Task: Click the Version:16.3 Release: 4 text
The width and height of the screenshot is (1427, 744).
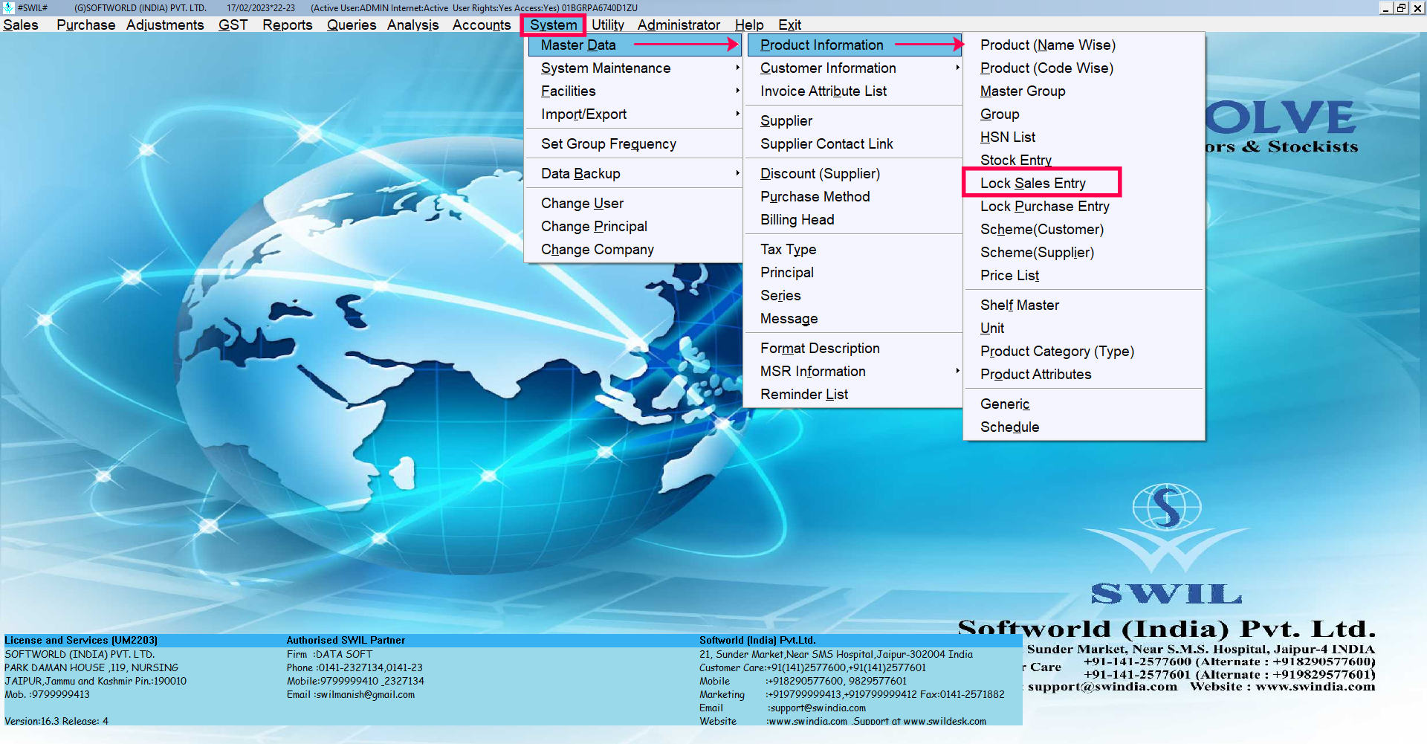Action: (56, 721)
